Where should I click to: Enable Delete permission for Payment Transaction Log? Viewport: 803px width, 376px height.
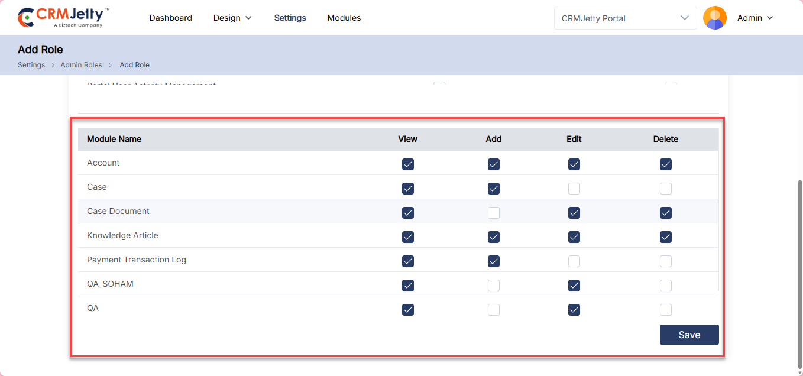[665, 261]
